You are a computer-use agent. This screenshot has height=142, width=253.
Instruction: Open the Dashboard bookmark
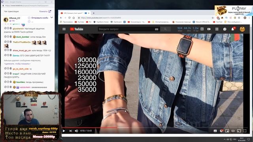click(x=116, y=22)
